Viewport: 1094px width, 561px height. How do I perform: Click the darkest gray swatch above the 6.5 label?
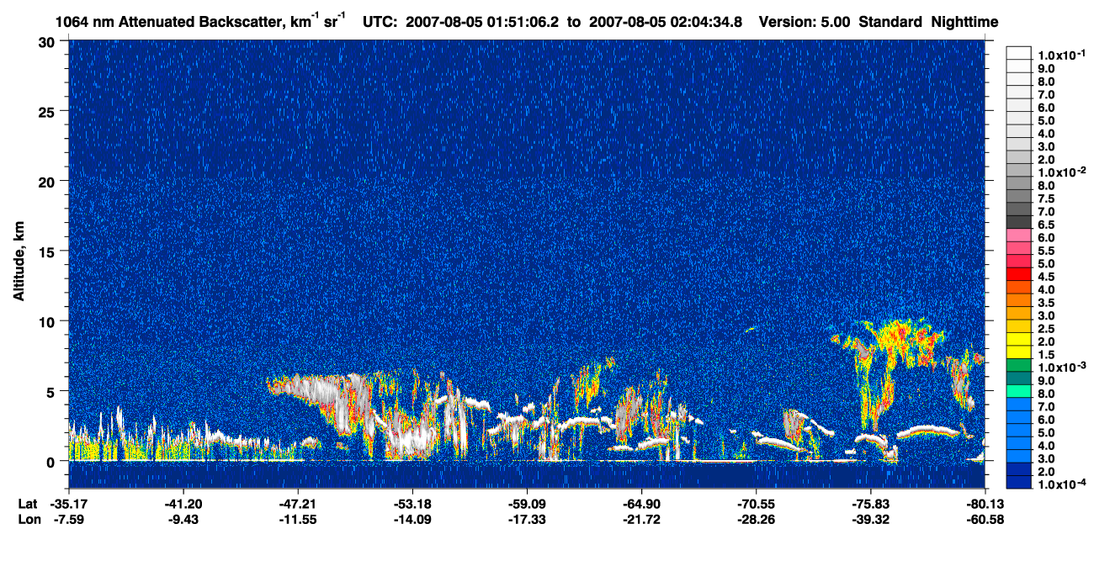coord(1018,222)
